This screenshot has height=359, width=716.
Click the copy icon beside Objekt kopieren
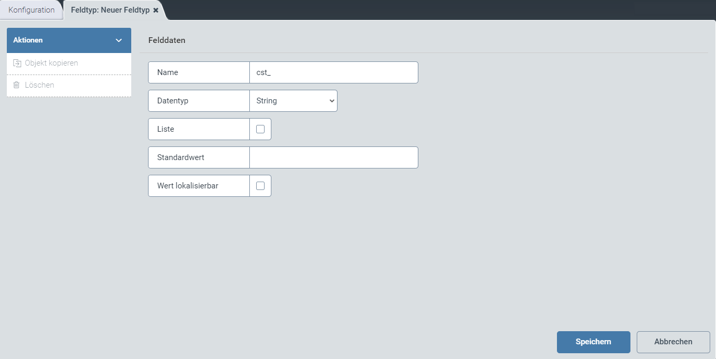click(x=17, y=63)
